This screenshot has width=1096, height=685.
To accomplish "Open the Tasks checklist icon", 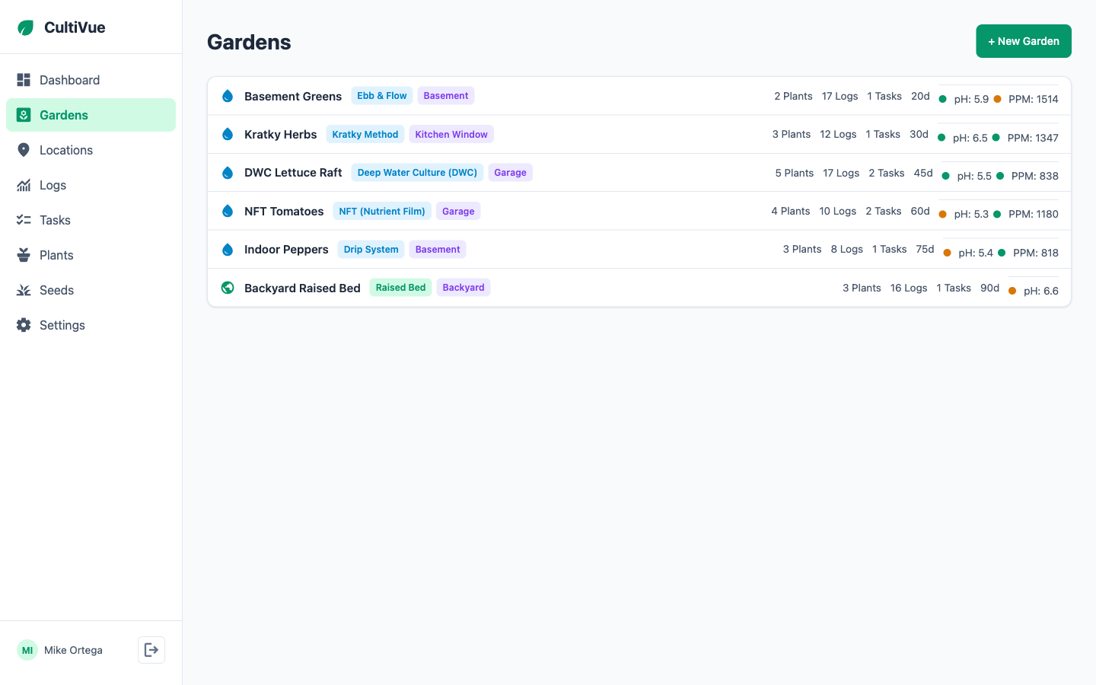I will [x=24, y=220].
